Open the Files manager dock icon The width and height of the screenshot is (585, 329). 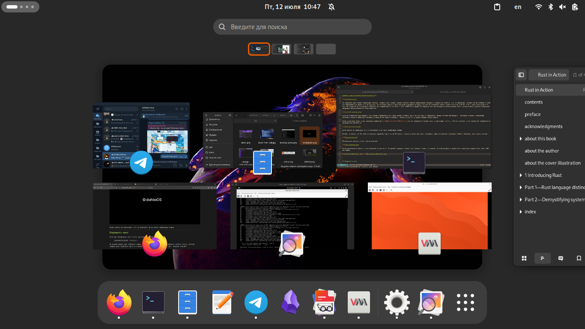click(187, 302)
